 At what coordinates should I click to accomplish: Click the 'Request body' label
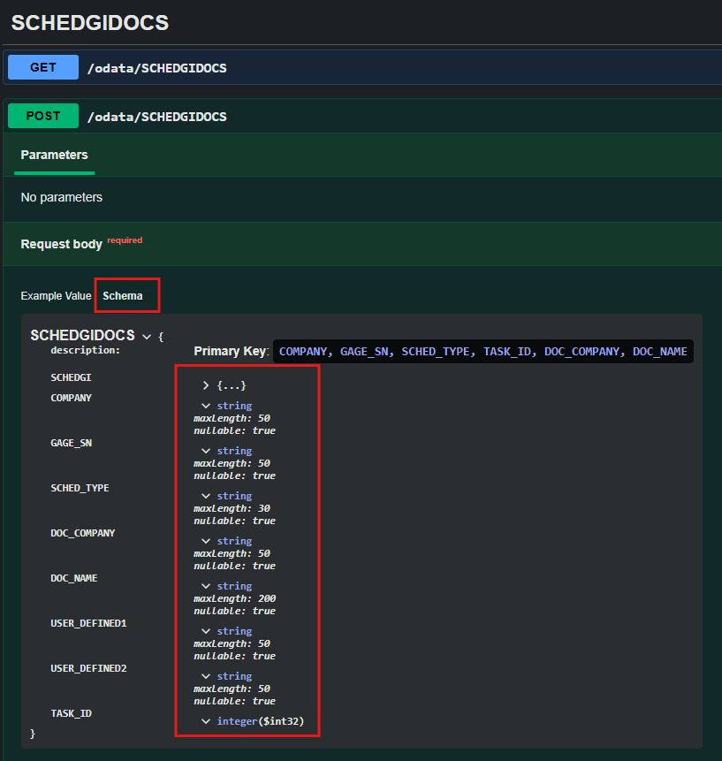click(x=62, y=244)
